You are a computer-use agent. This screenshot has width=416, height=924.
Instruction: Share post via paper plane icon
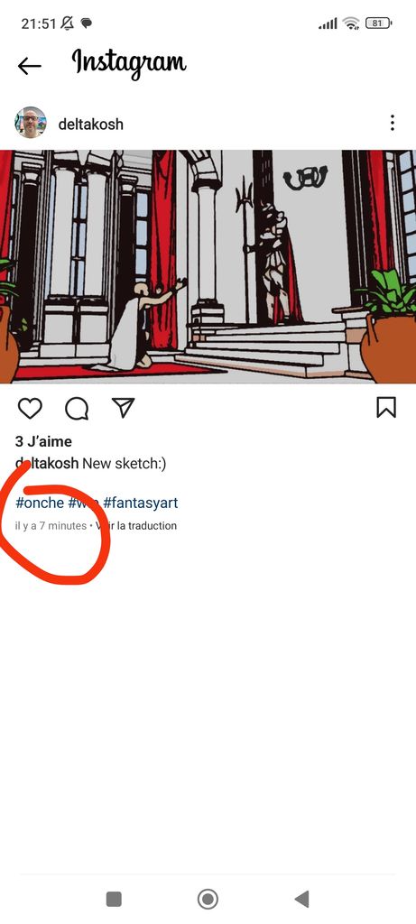tap(123, 408)
